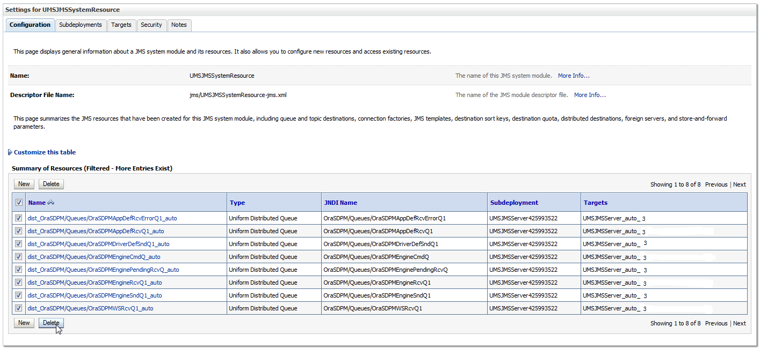Screen dimensions: 760x349
Task: Go to Previous page at table top
Action: 716,184
